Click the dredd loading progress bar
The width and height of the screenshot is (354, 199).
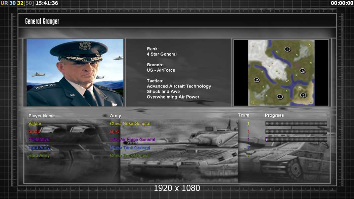coord(296,131)
